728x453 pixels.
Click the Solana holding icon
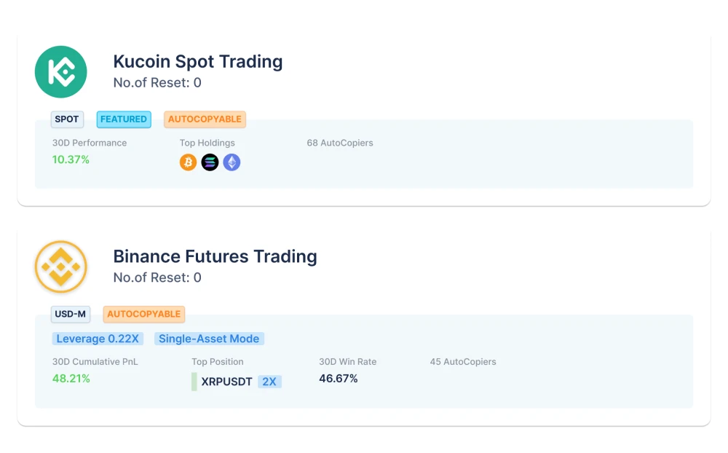tap(210, 162)
